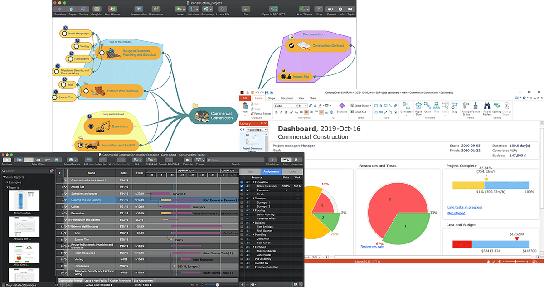Activate Brainstorm mode in the mind map toolbar
544x287 pixels.
[x=156, y=10]
